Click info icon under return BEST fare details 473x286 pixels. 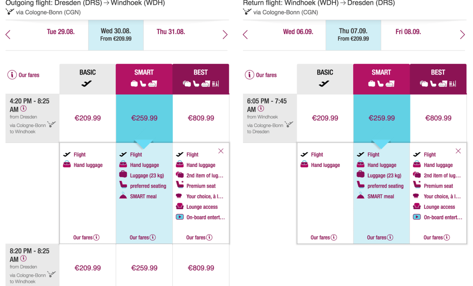[x=447, y=238]
